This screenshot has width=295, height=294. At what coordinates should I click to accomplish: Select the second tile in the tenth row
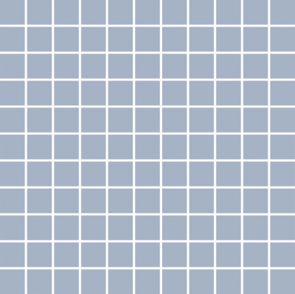[x=39, y=255]
